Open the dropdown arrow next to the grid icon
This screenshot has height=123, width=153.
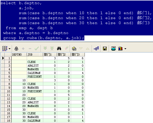pyautogui.click(x=9, y=49)
